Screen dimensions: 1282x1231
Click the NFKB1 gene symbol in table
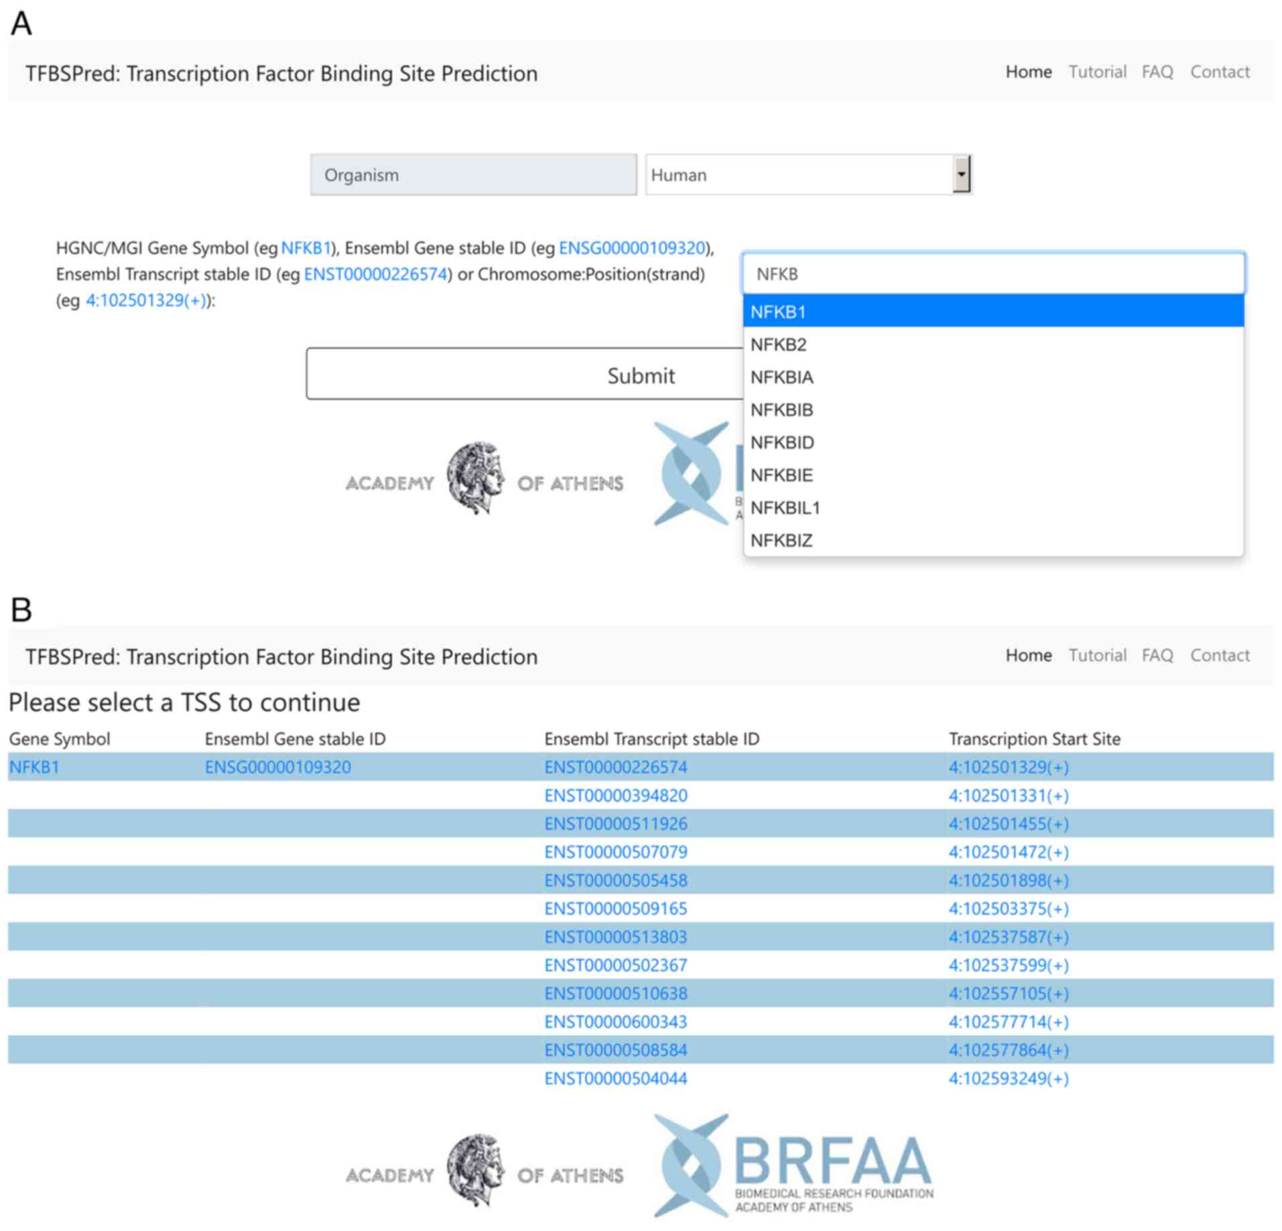[34, 767]
